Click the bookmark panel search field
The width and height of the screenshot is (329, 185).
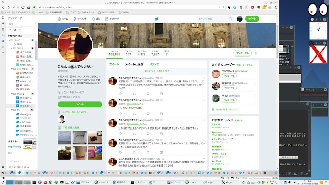coord(22,24)
